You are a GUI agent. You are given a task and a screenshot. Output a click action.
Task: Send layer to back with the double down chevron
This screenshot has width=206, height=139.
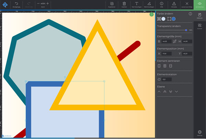pos(171,92)
